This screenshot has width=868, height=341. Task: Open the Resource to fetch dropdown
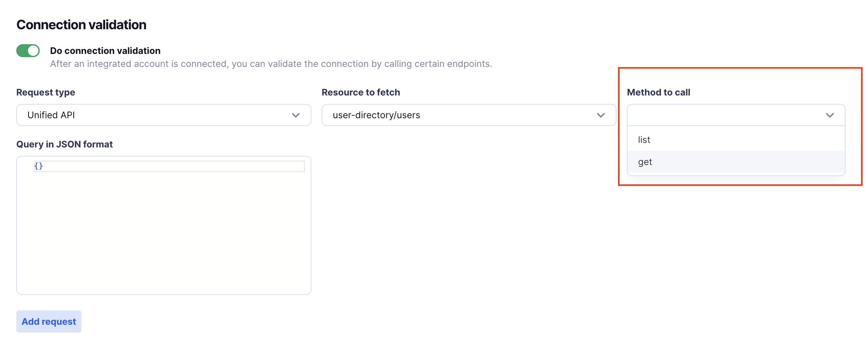pyautogui.click(x=469, y=115)
